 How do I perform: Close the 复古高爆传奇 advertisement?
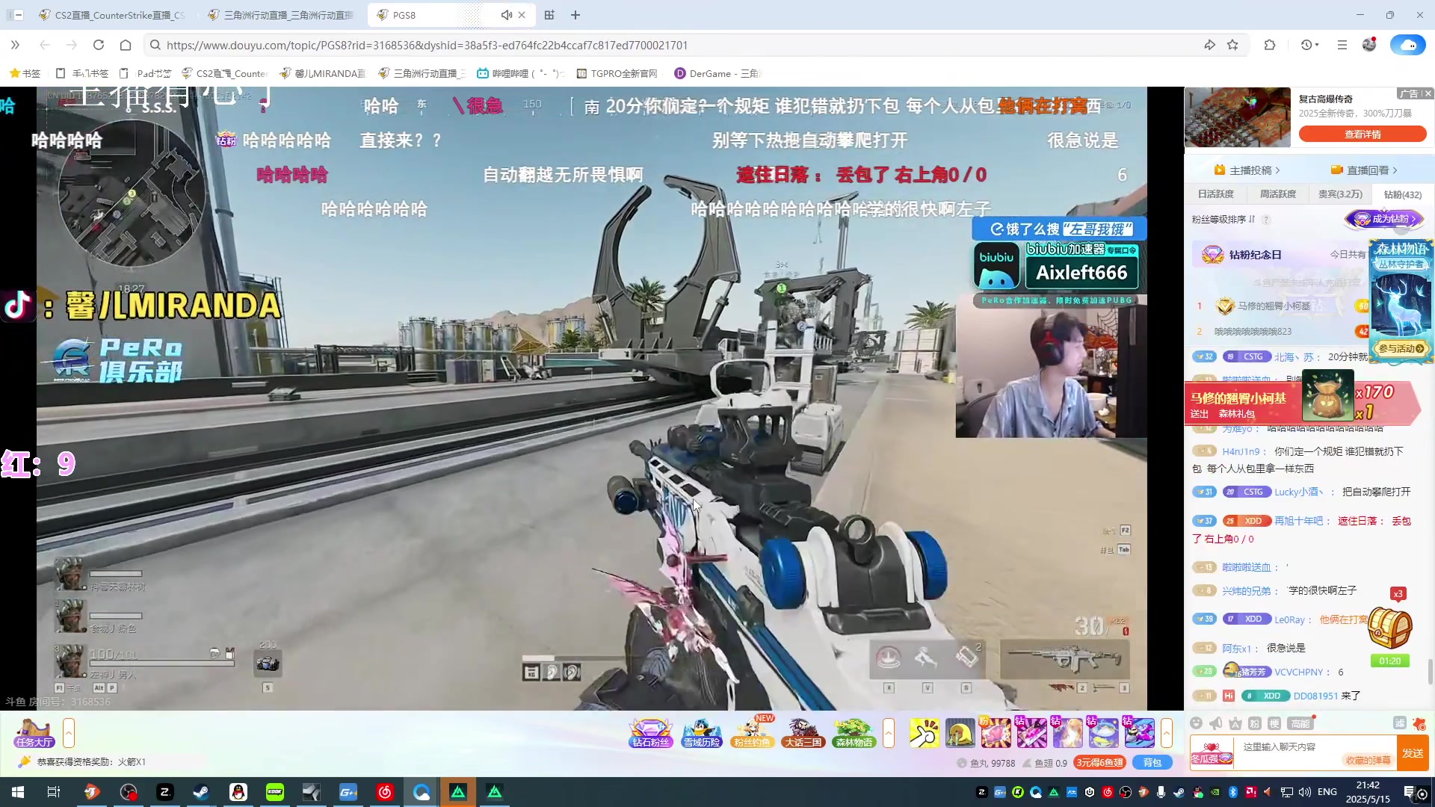tap(1428, 93)
